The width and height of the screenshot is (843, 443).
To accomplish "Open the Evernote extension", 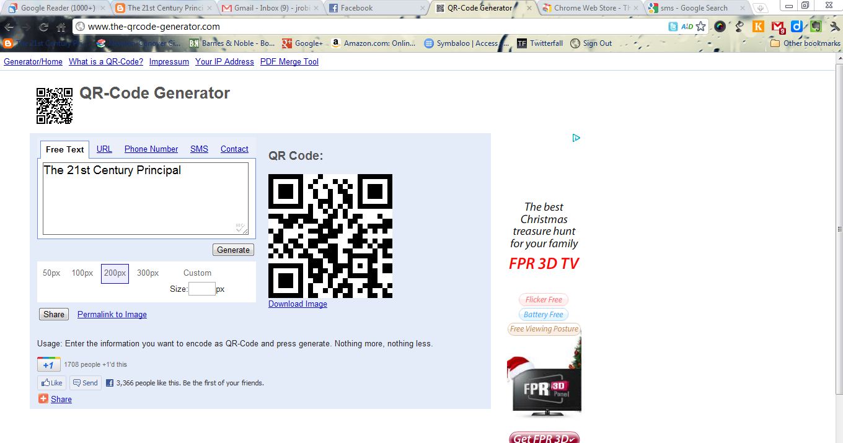I will (x=816, y=27).
